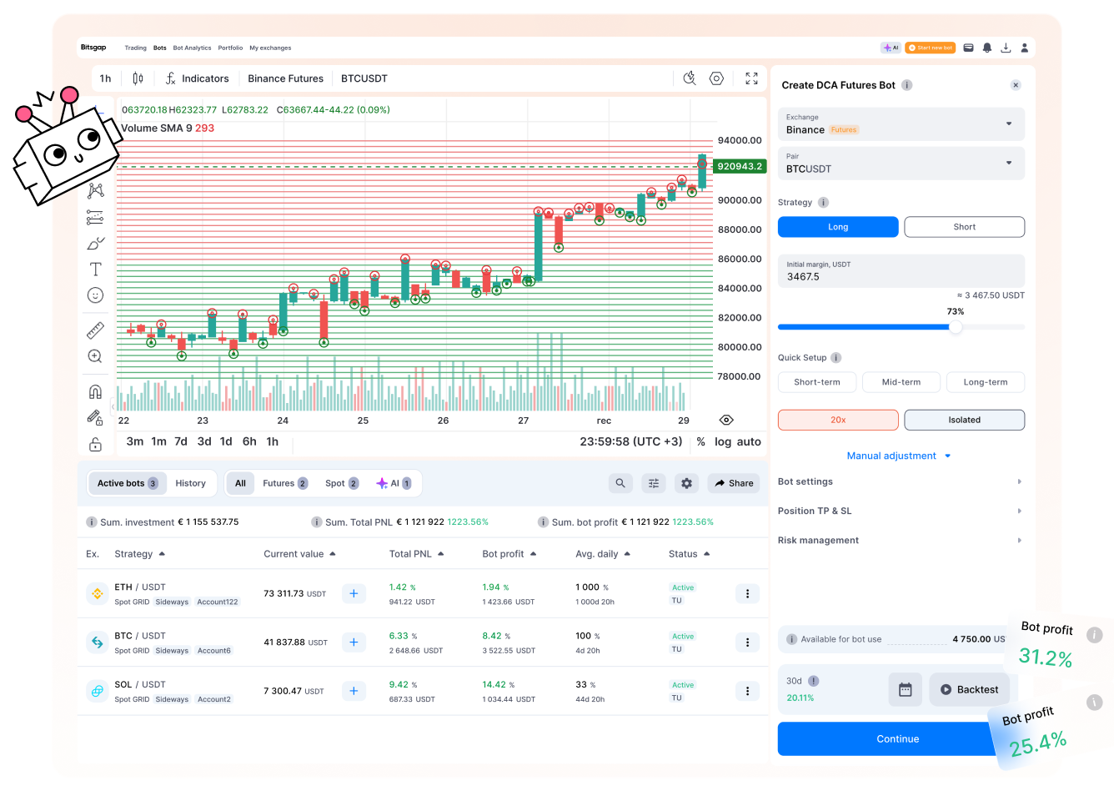Select the Short strategy option
This screenshot has height=791, width=1114.
click(x=964, y=227)
